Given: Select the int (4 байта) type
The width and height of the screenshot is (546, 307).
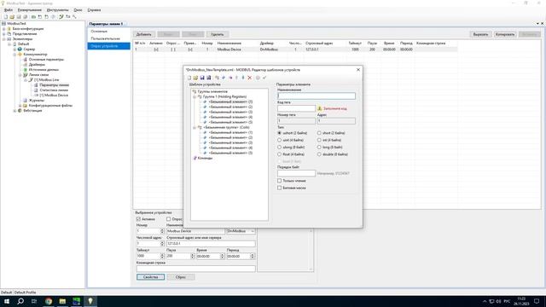Looking at the screenshot, I should click(x=319, y=140).
